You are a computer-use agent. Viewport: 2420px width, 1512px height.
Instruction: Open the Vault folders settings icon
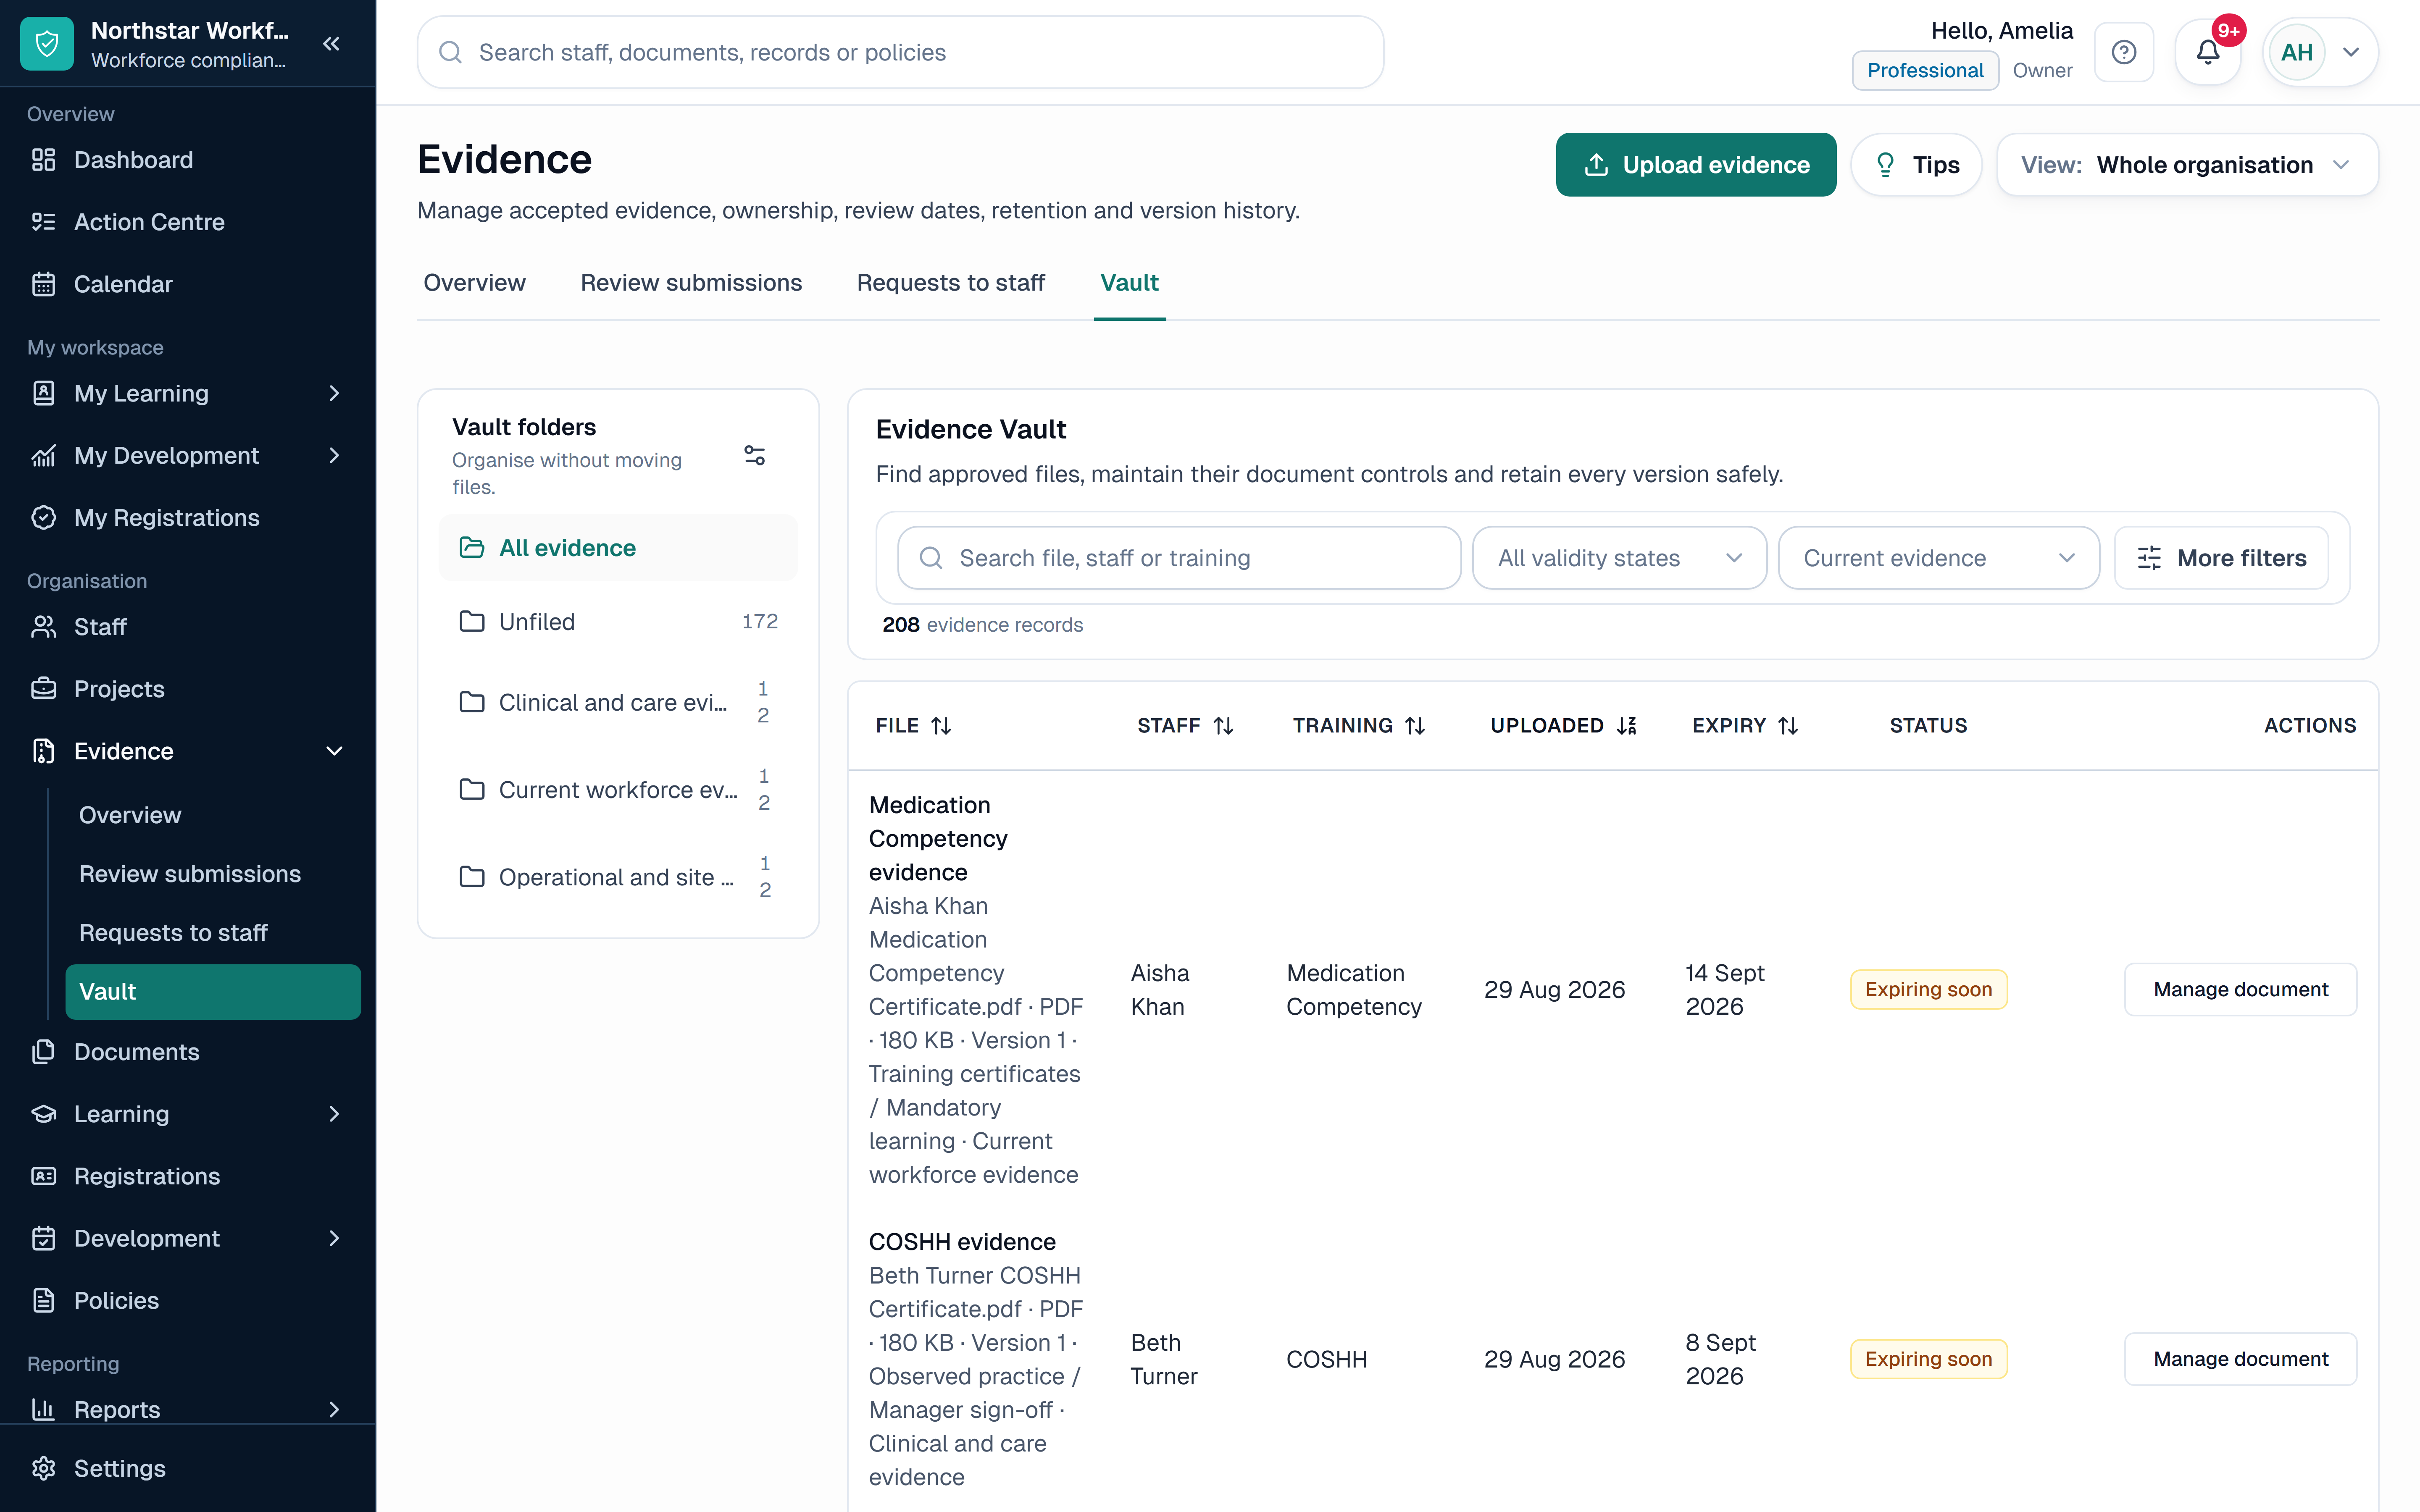pos(755,456)
